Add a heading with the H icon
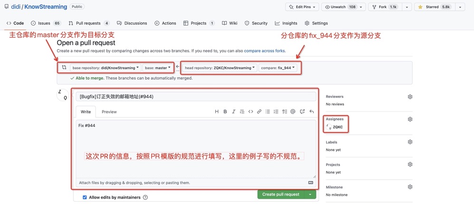Screen dimensions: 474x204 (217, 112)
